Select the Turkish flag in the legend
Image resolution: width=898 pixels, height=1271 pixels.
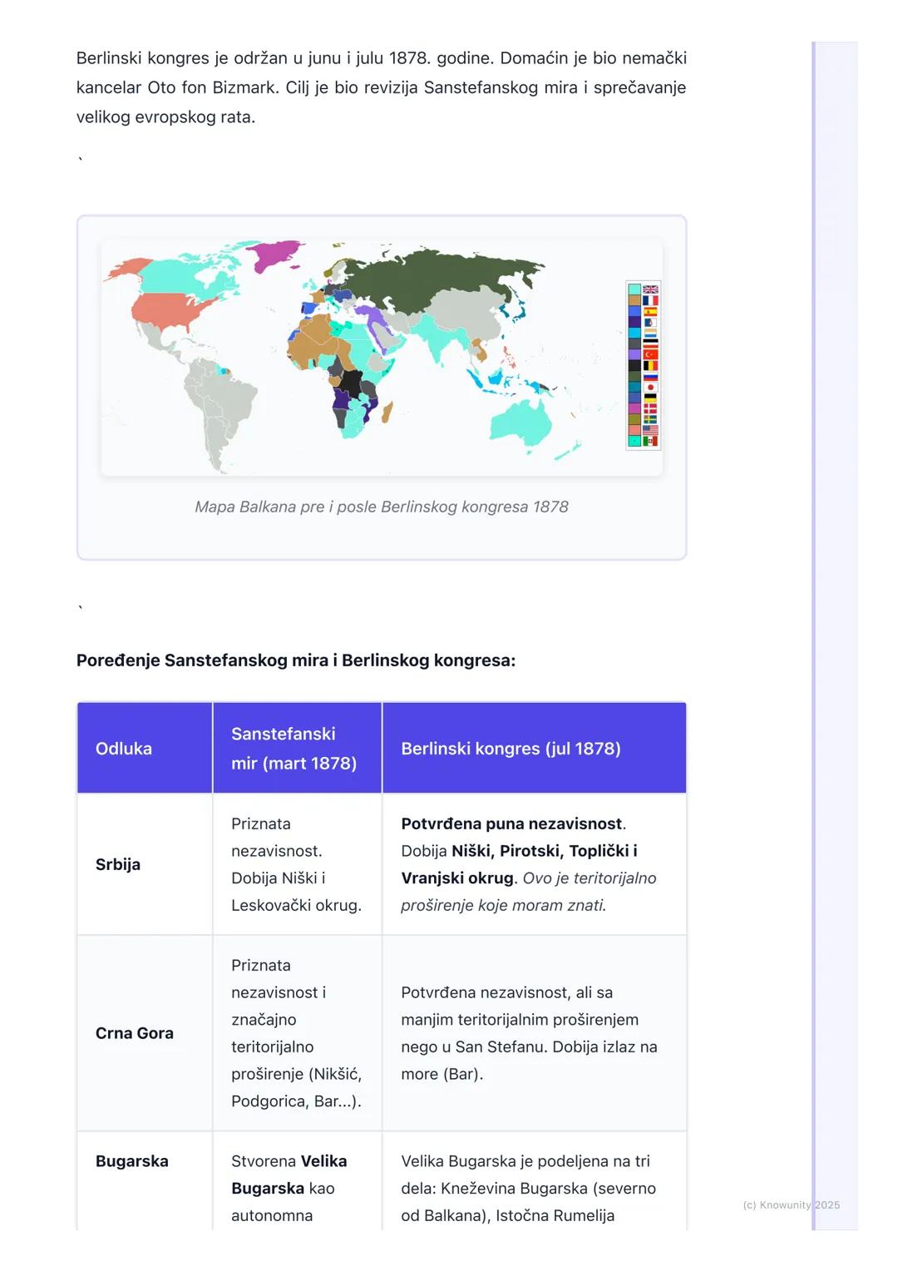(650, 354)
